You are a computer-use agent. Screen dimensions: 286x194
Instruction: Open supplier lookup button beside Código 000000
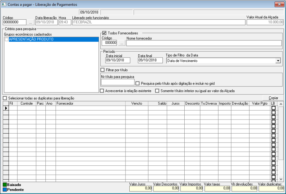tap(122, 43)
